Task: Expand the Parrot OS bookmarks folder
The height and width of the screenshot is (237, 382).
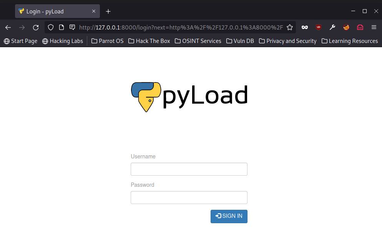Action: [108, 41]
